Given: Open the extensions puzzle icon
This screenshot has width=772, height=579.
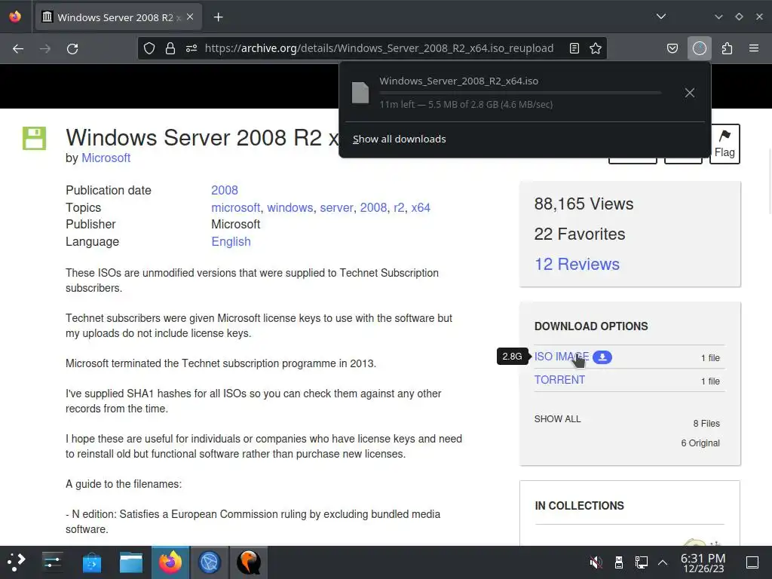Looking at the screenshot, I should tap(727, 48).
